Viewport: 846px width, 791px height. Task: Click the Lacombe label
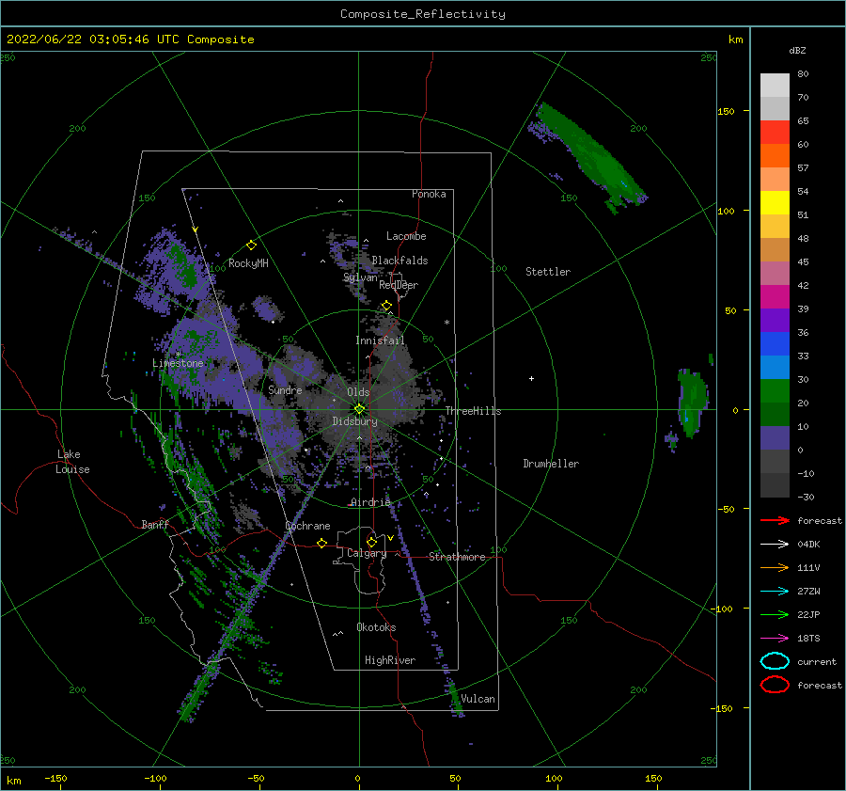tap(406, 236)
